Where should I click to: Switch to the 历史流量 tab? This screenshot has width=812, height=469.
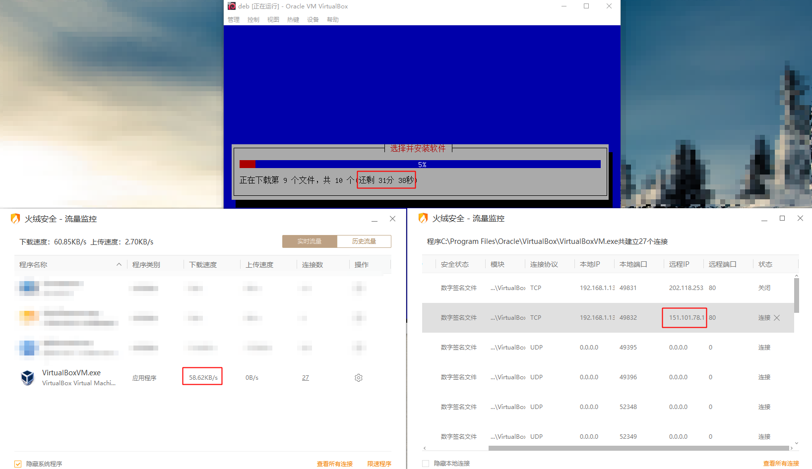pyautogui.click(x=364, y=241)
